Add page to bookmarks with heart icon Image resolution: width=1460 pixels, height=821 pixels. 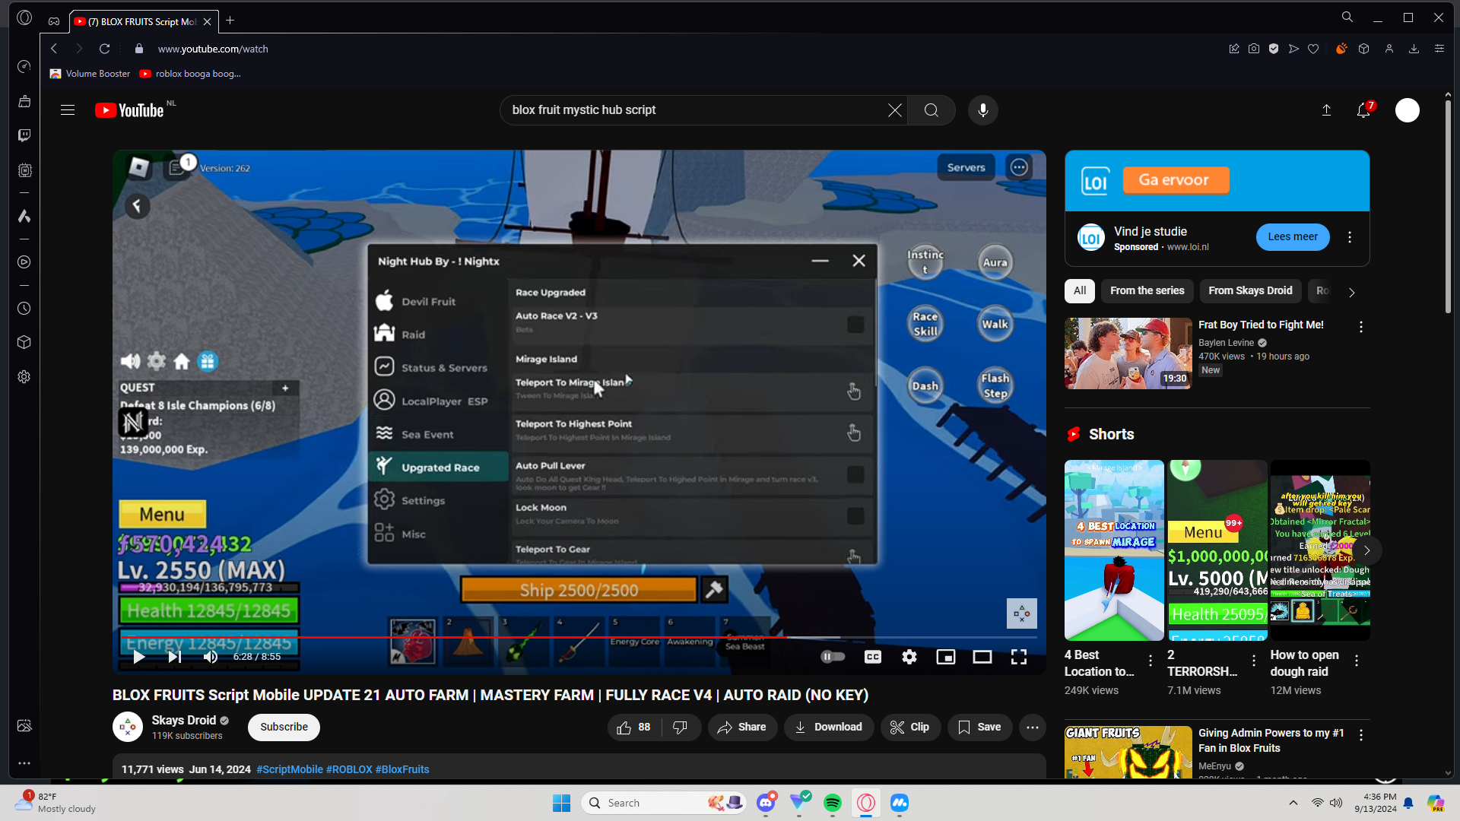click(1313, 49)
